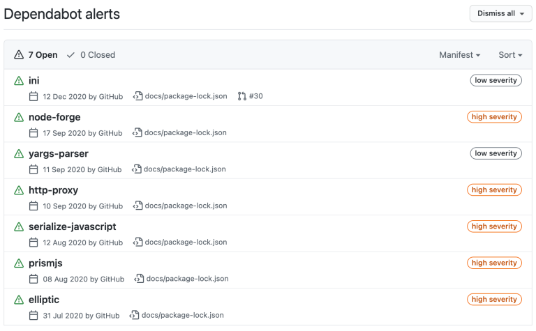Open the yargs-parser alert
Image resolution: width=536 pixels, height=331 pixels.
pyautogui.click(x=59, y=153)
